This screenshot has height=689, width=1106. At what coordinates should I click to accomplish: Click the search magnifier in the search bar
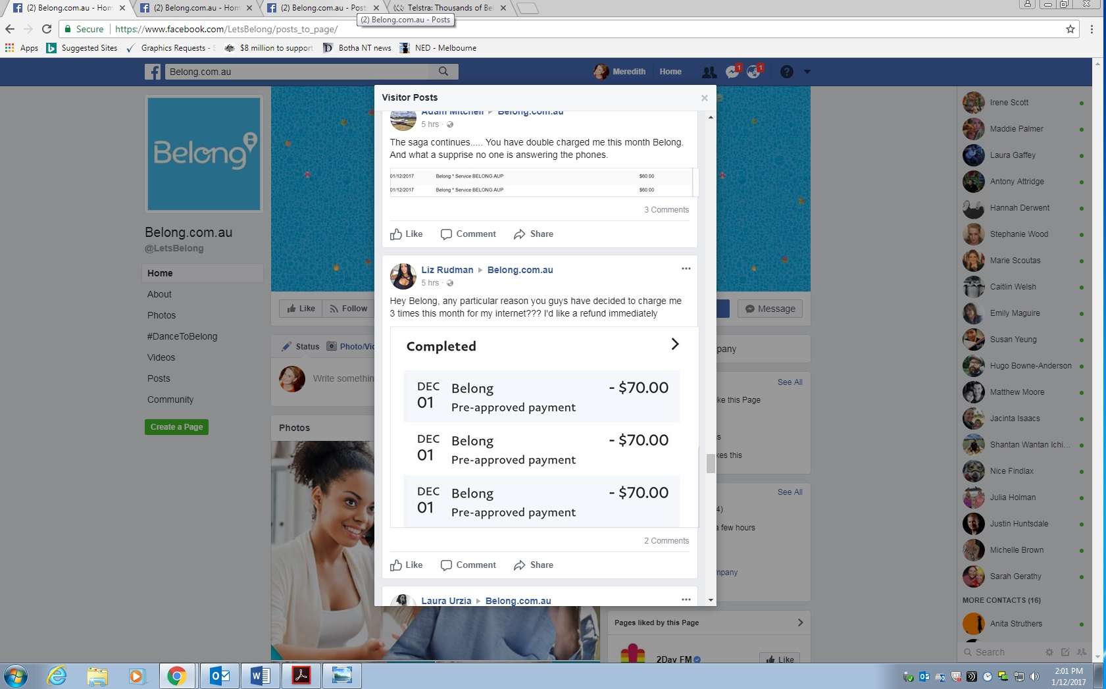443,71
